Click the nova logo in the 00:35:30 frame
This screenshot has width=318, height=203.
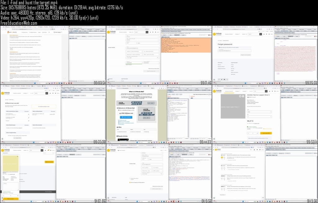click(x=6, y=93)
